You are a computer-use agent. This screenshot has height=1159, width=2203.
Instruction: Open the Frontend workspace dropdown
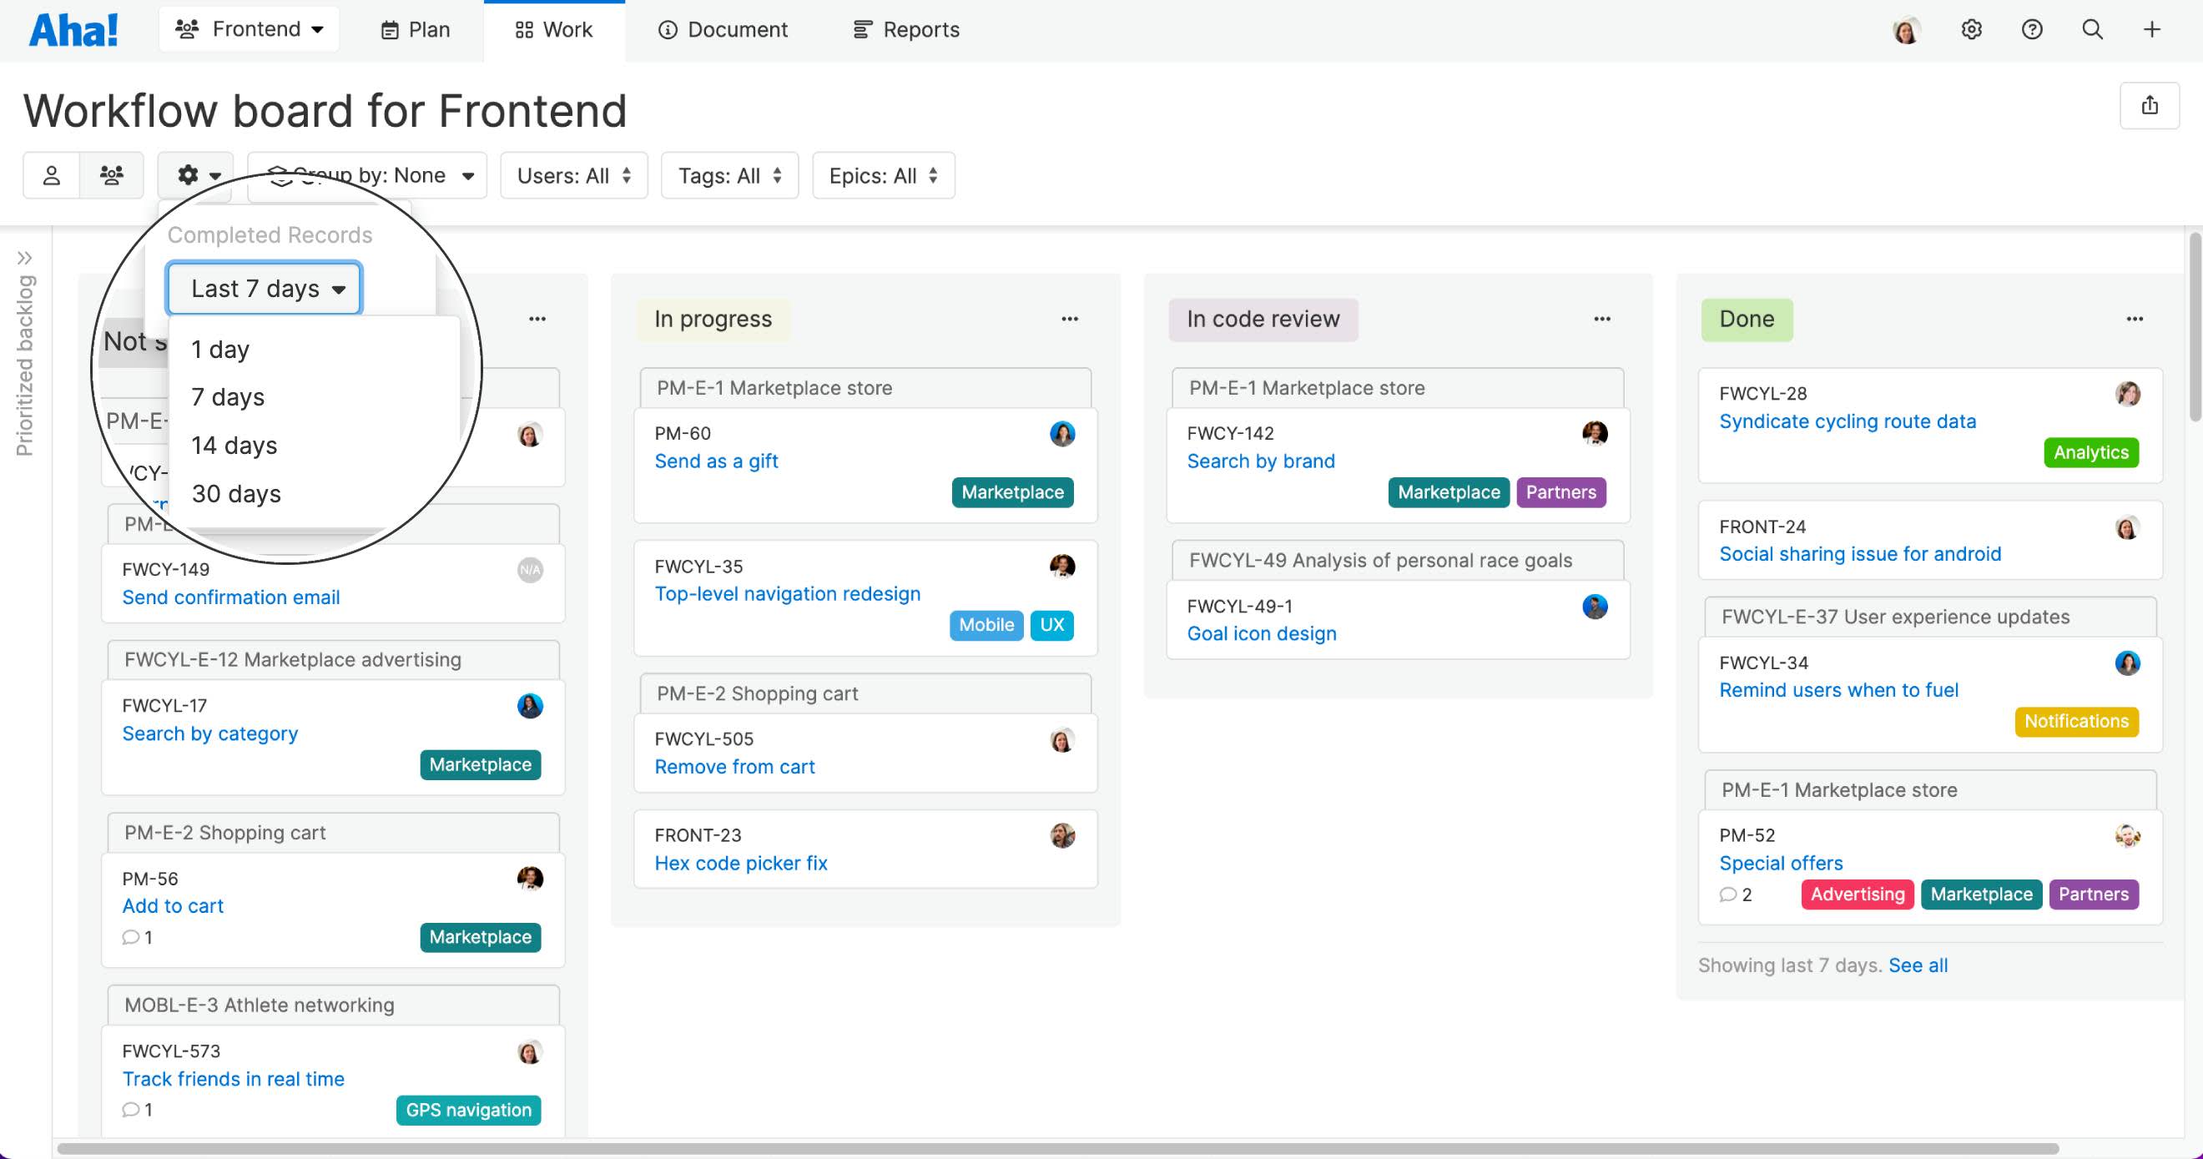249,29
